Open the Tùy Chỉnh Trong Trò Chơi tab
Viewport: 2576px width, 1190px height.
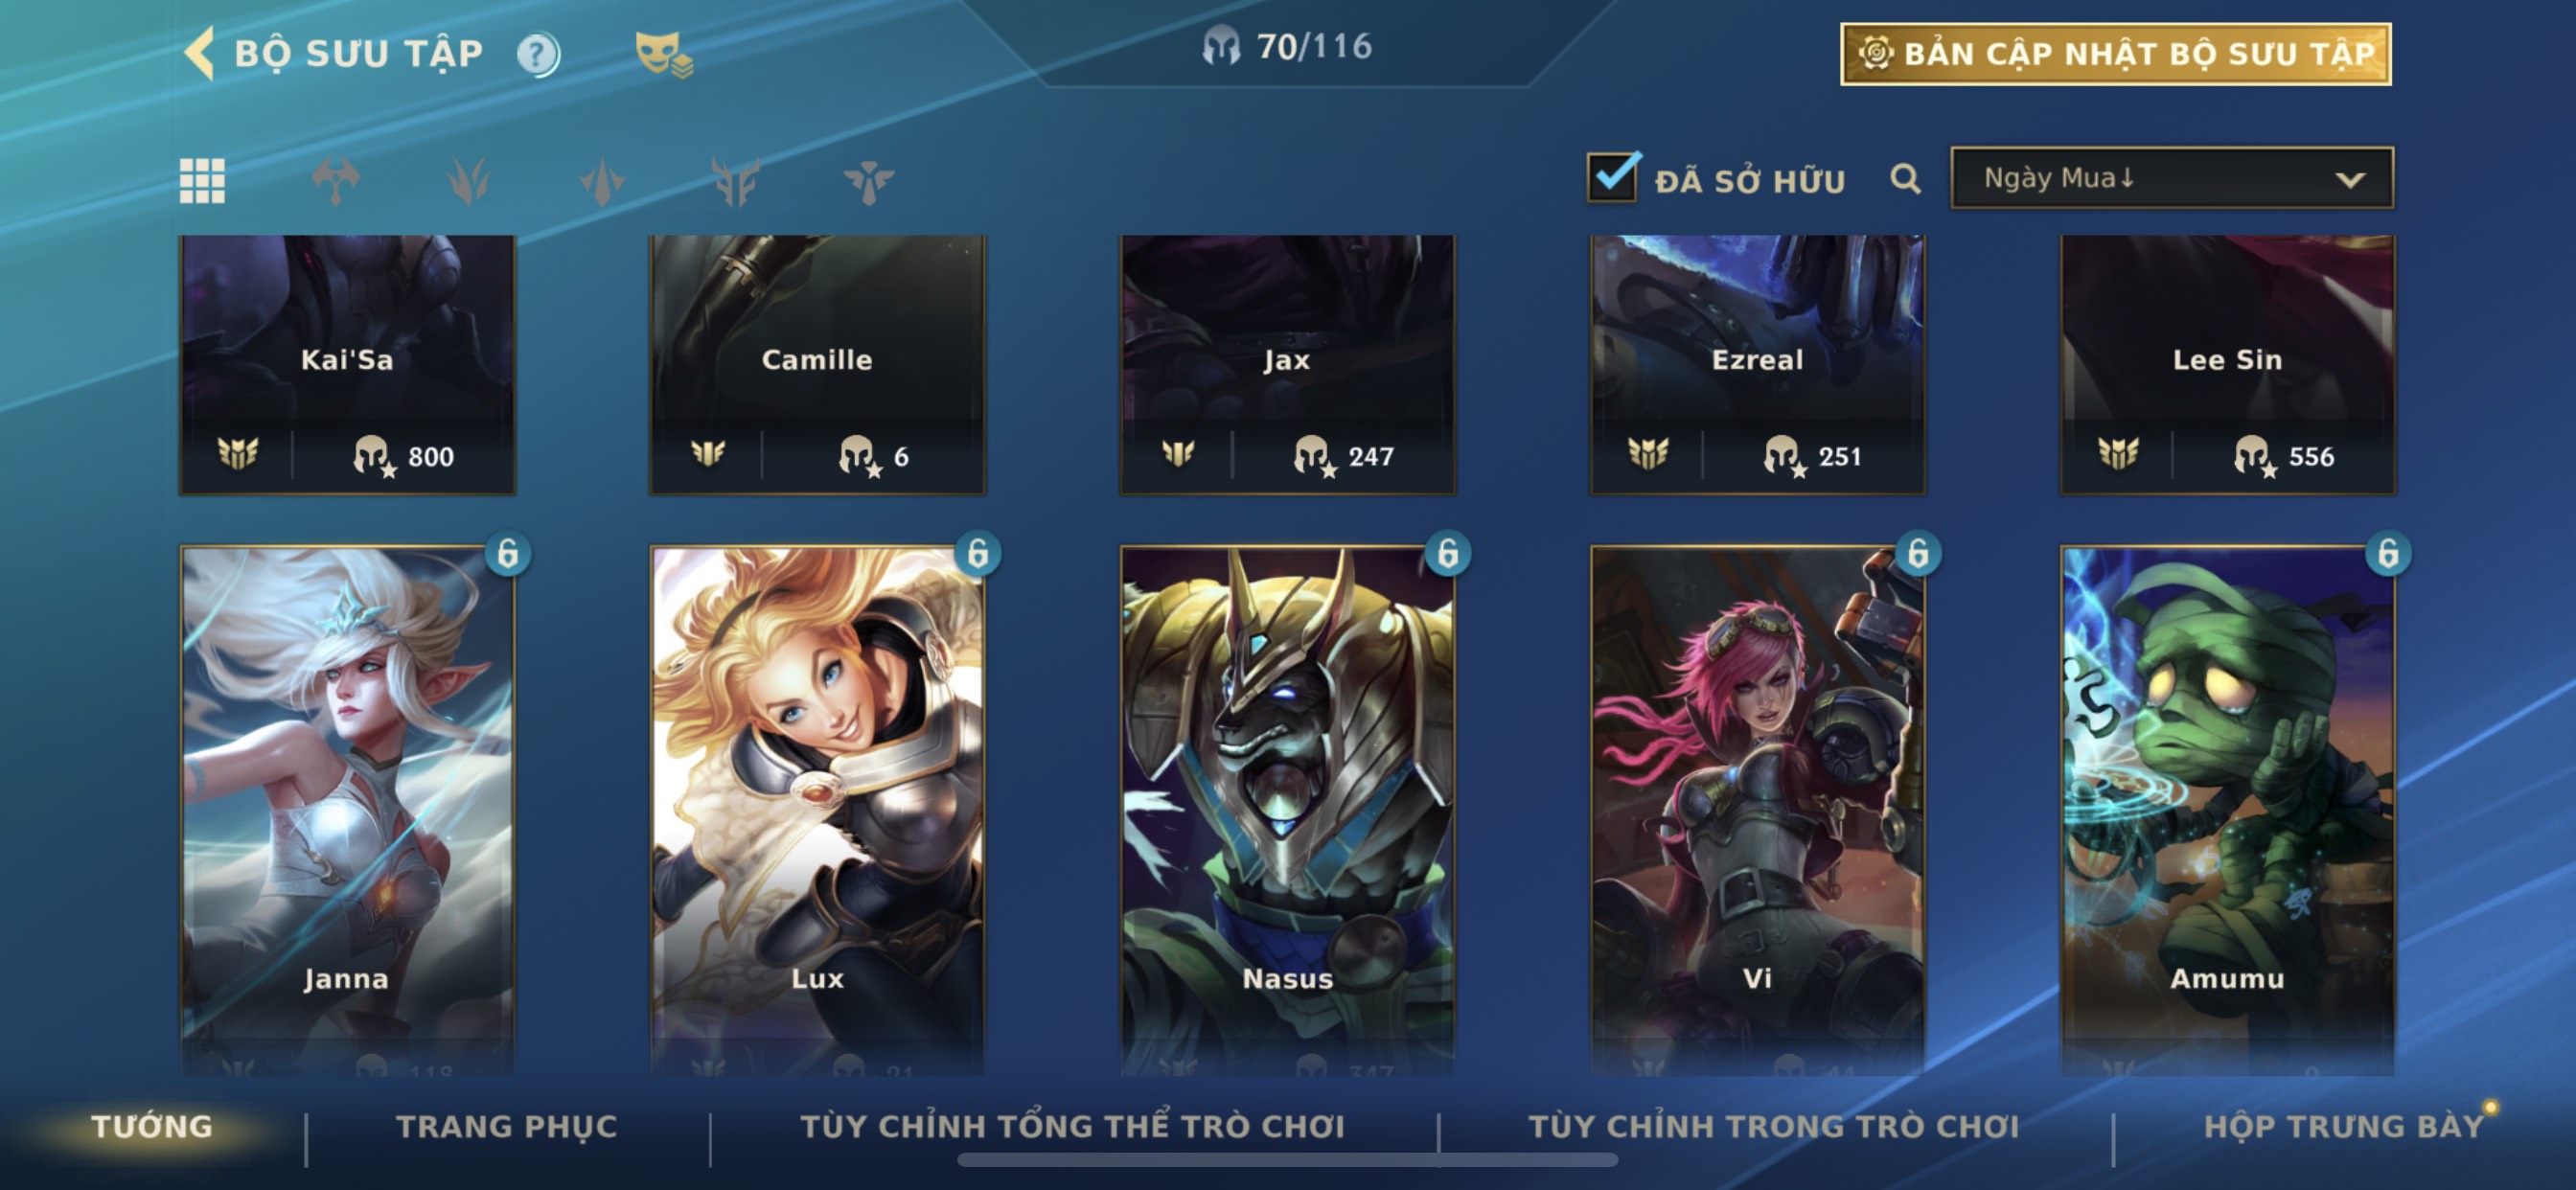click(1774, 1126)
